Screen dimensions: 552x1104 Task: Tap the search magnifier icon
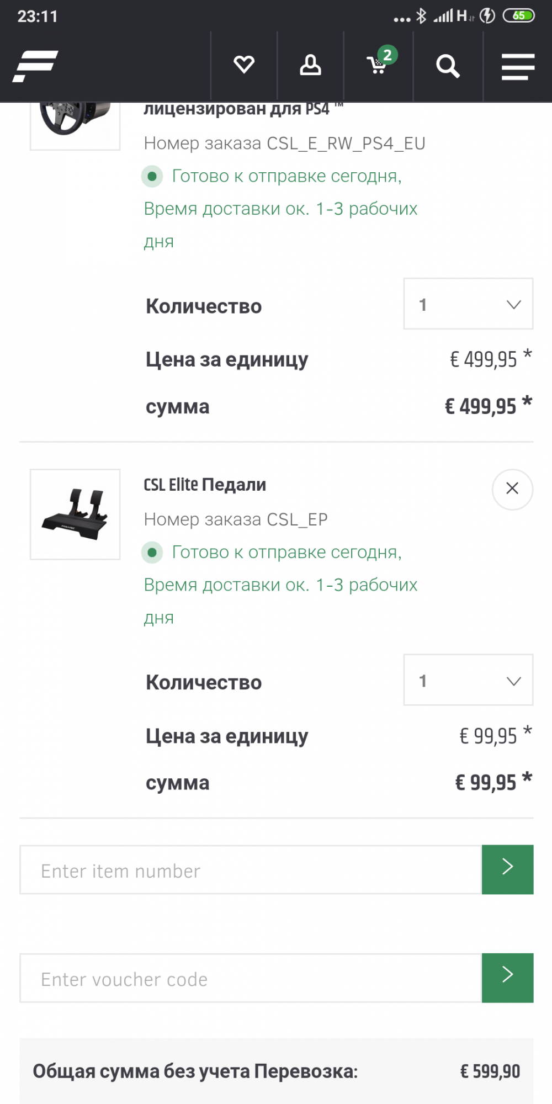448,66
